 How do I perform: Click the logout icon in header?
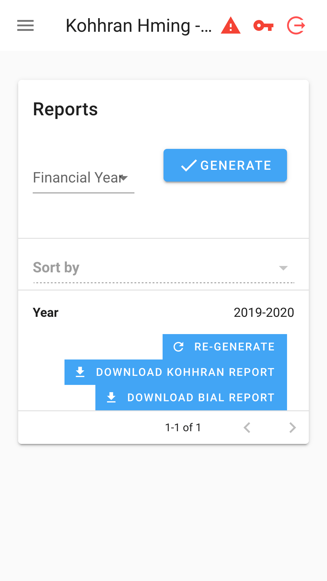point(296,25)
